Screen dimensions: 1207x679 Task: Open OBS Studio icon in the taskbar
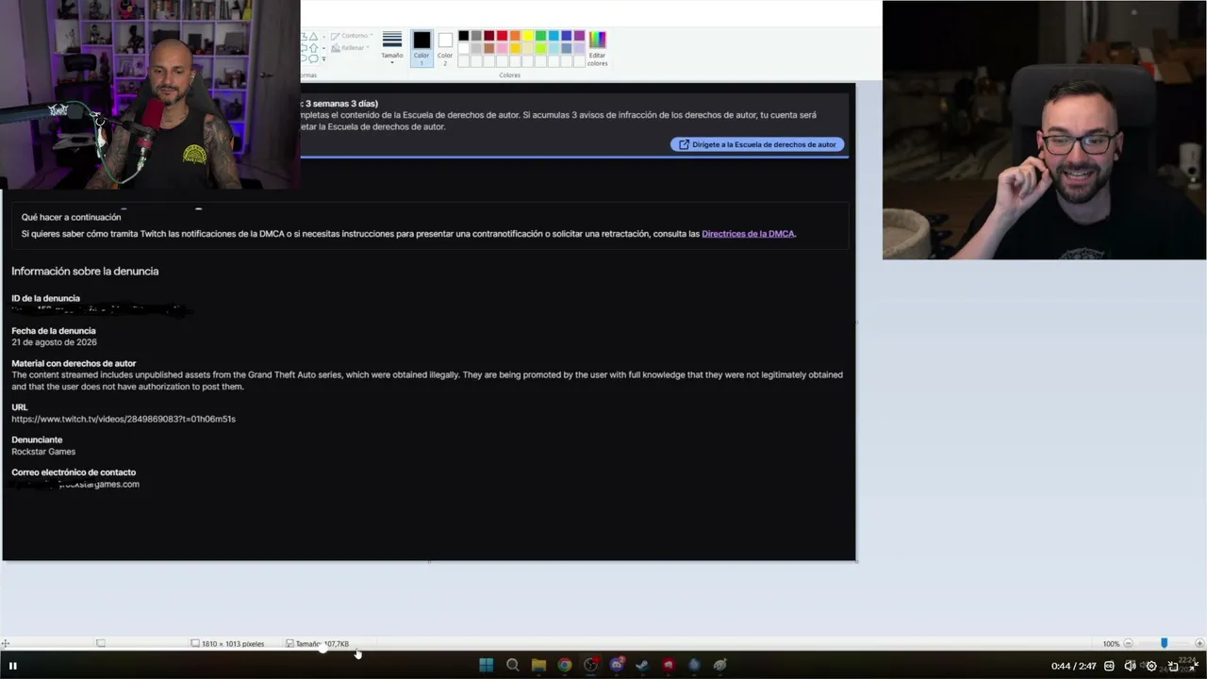[590, 665]
